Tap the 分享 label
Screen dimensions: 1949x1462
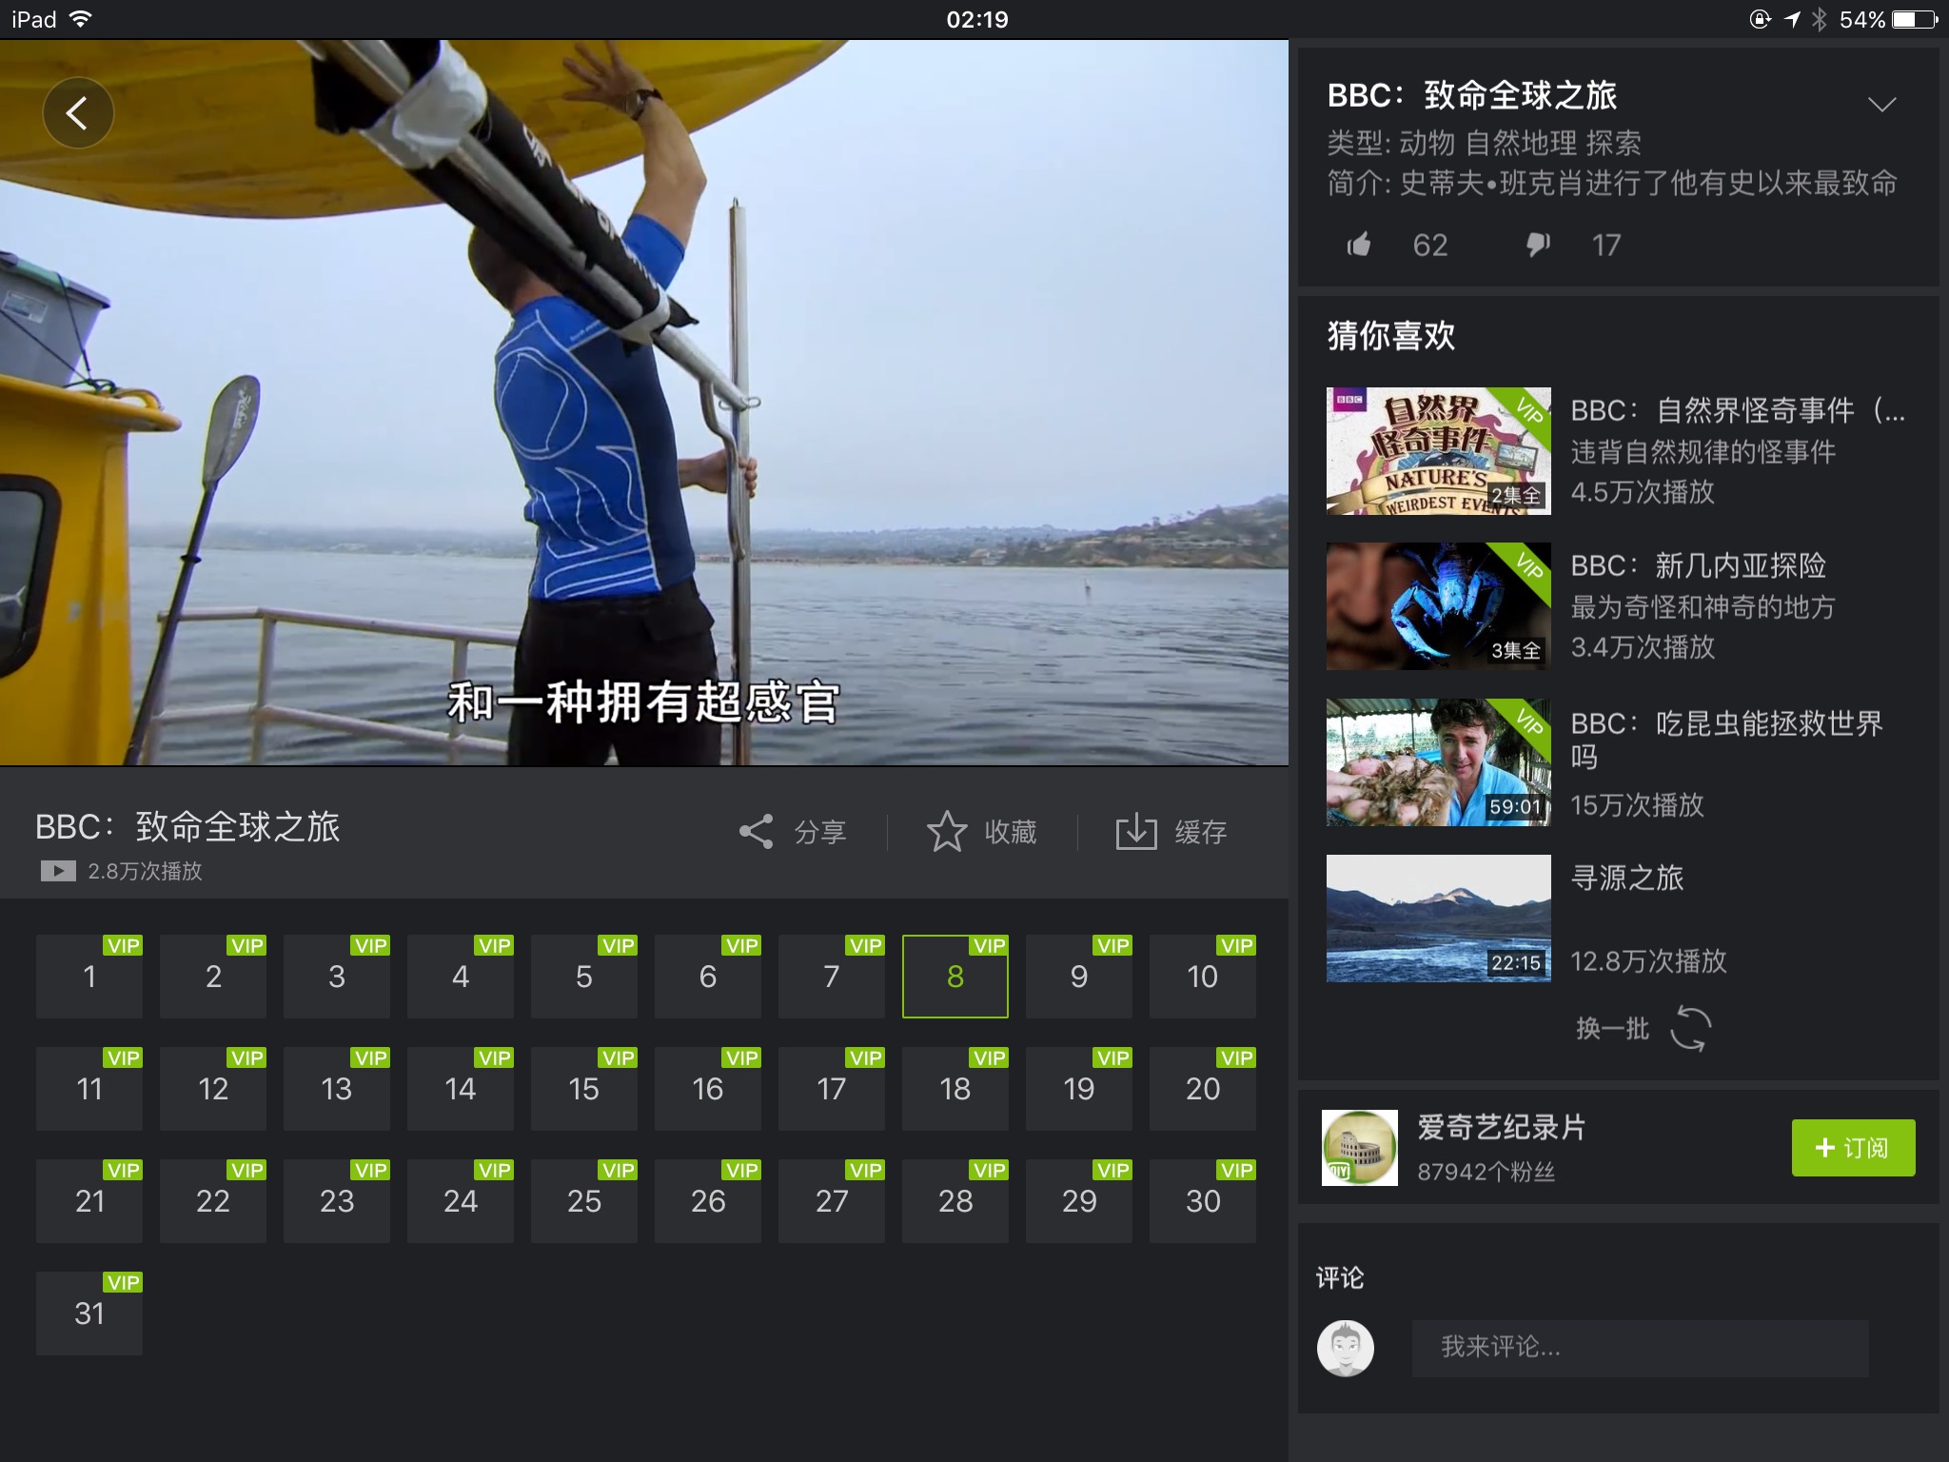tap(820, 833)
